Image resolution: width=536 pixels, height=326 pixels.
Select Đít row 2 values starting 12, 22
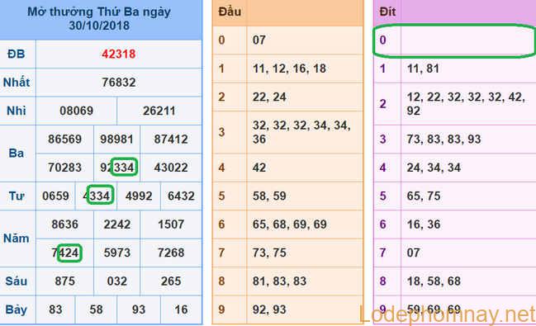point(466,104)
